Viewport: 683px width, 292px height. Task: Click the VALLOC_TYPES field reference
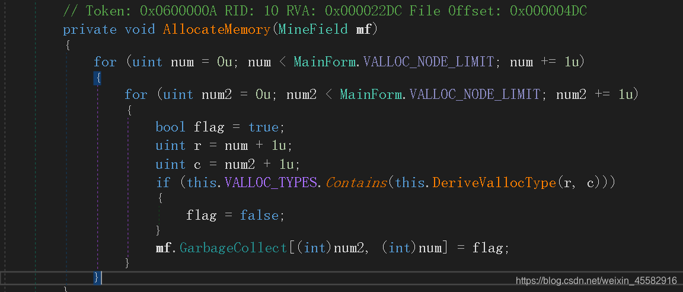coord(270,183)
